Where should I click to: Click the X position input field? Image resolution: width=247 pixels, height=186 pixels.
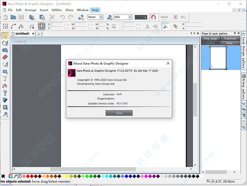coord(56,24)
